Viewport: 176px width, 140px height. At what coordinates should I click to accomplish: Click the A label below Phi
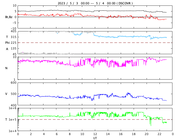pyautogui.click(x=7, y=49)
